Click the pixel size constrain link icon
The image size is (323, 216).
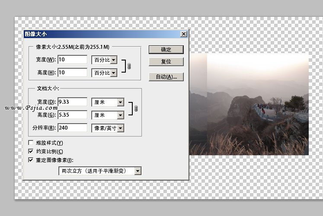[x=129, y=66]
